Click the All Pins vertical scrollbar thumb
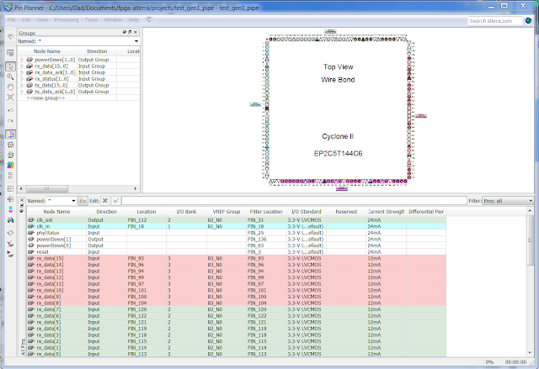539x369 pixels. tap(530, 240)
